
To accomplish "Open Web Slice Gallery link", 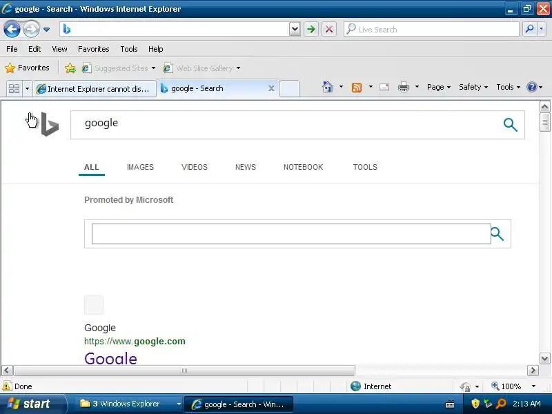I will [202, 68].
